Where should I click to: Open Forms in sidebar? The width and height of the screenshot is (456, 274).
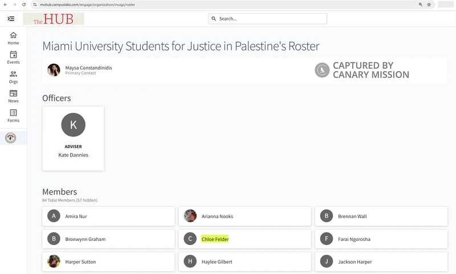coord(13,116)
